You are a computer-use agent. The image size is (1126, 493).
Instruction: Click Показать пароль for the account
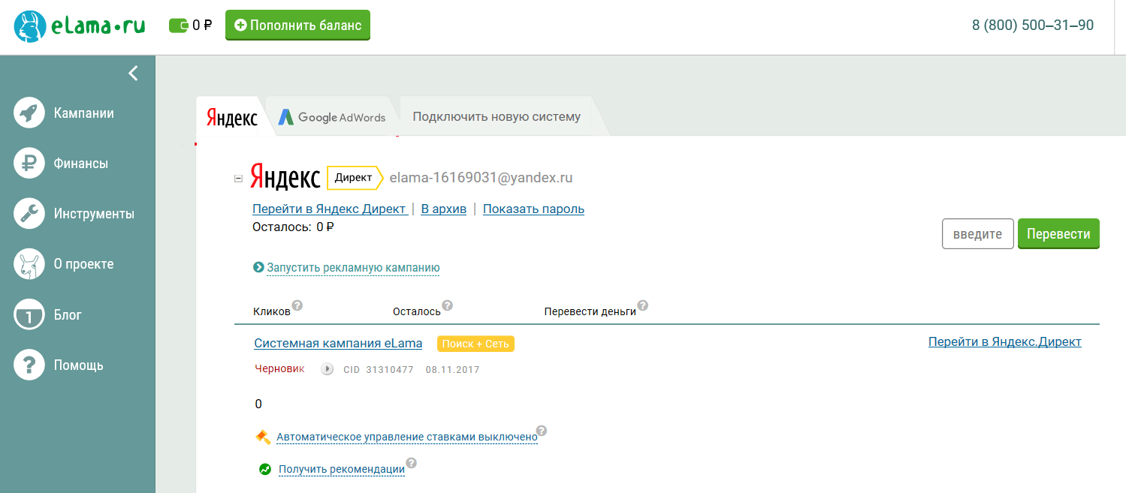(533, 209)
